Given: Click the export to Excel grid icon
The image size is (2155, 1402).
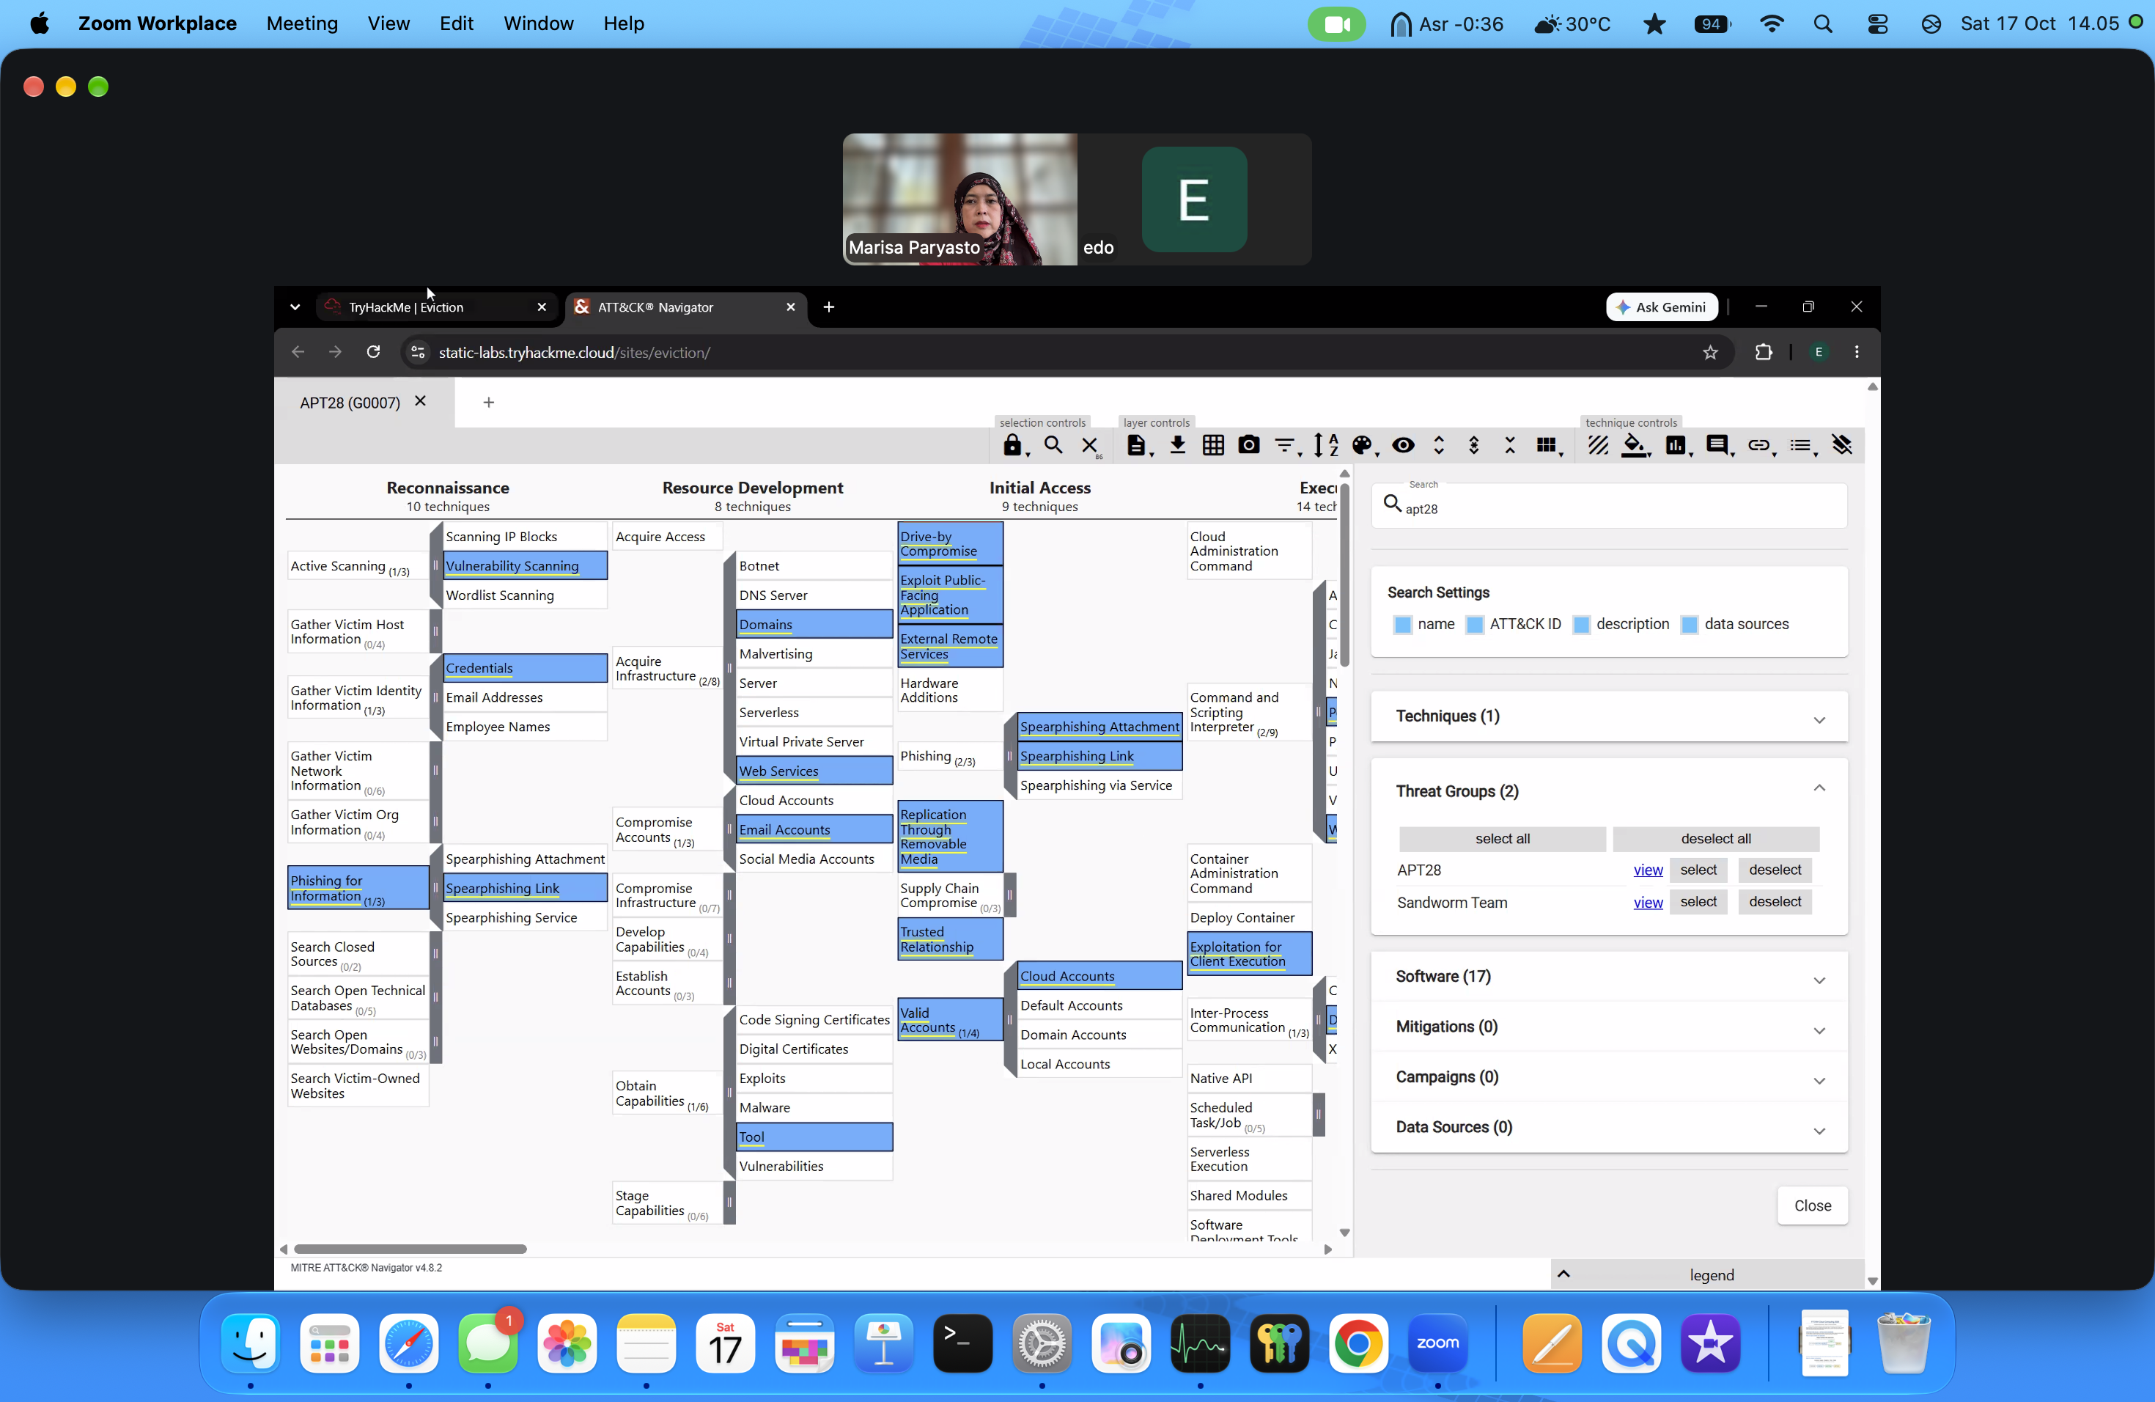Looking at the screenshot, I should tap(1213, 444).
